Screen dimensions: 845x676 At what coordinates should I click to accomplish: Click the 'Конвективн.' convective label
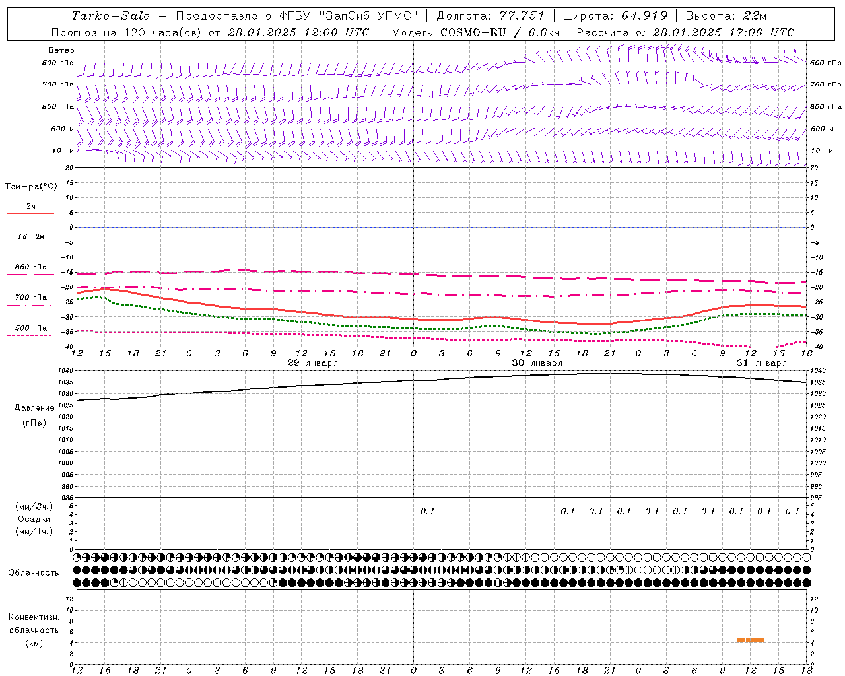coord(34,617)
